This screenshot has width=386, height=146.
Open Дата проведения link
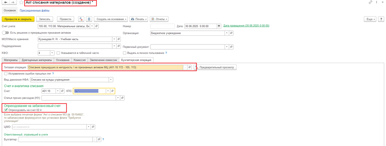click(x=246, y=26)
